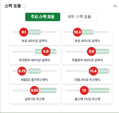The height and width of the screenshot is (113, 119).
Task: Click the red 5.75 slider marker
Action: 22,71
